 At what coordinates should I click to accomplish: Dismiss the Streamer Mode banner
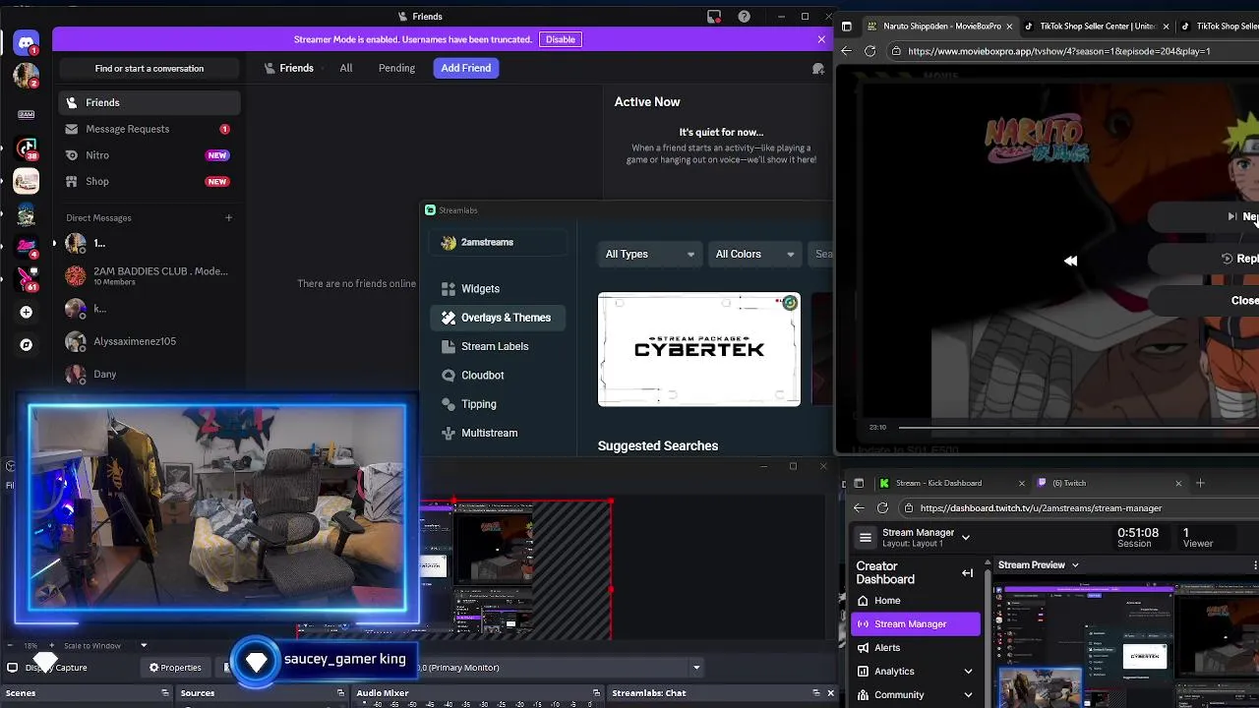(x=821, y=39)
